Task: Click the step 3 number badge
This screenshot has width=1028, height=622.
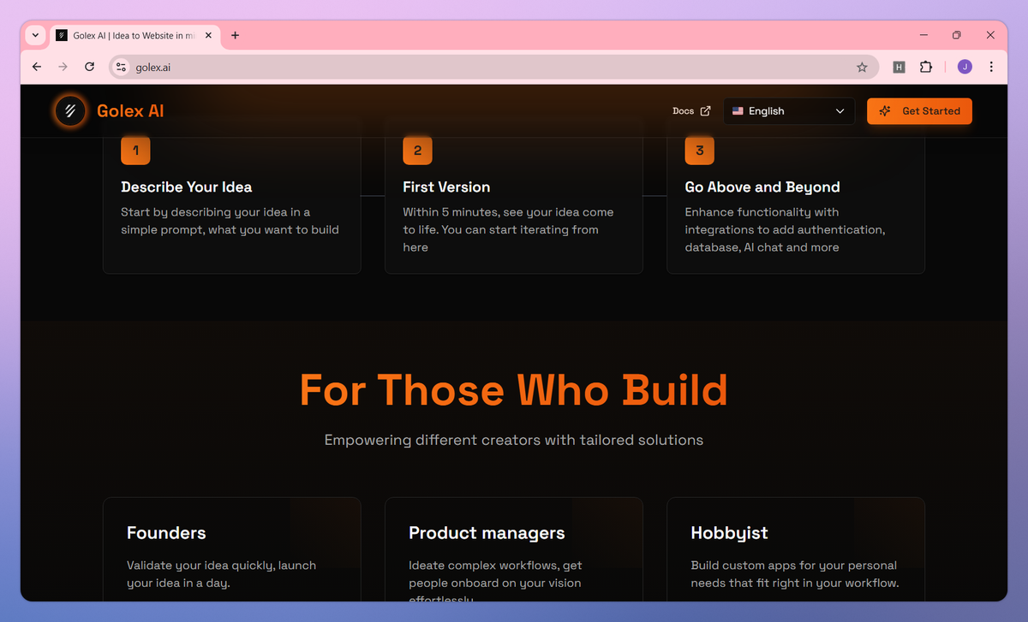Action: [x=699, y=151]
